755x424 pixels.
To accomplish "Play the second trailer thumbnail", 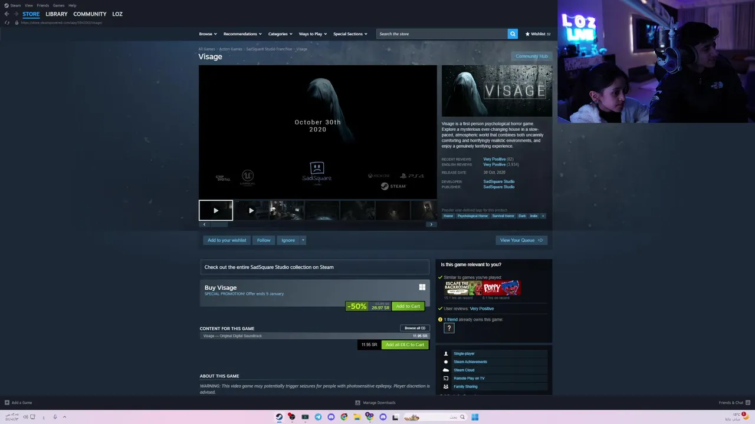I will point(251,210).
